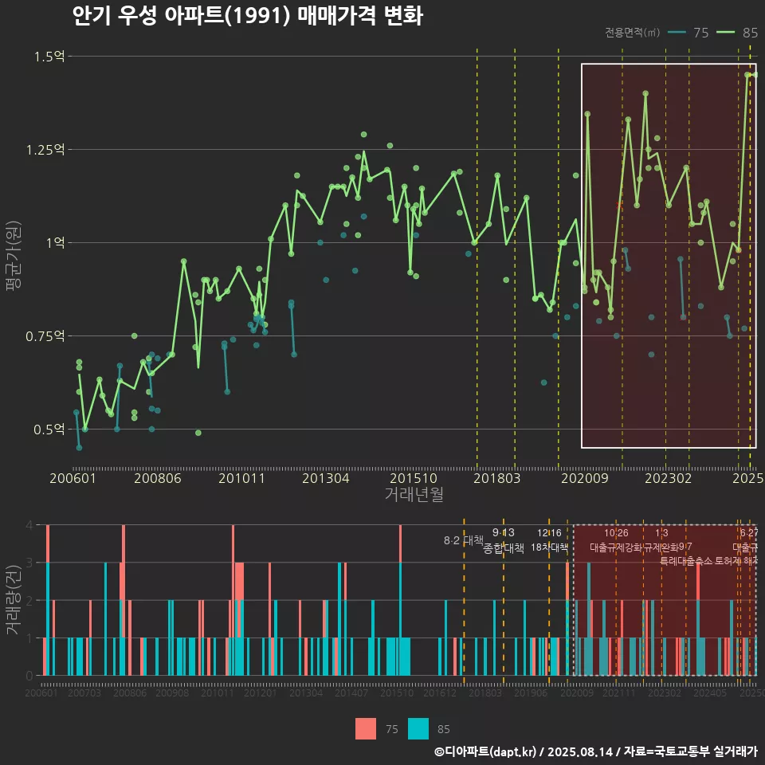Click the '자료=국토교통부 실거래가' source text
Screen dimensions: 765x765
coord(691,751)
